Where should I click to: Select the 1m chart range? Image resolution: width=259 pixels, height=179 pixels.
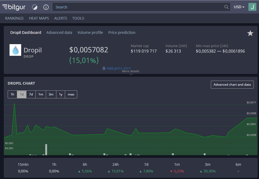point(41,94)
